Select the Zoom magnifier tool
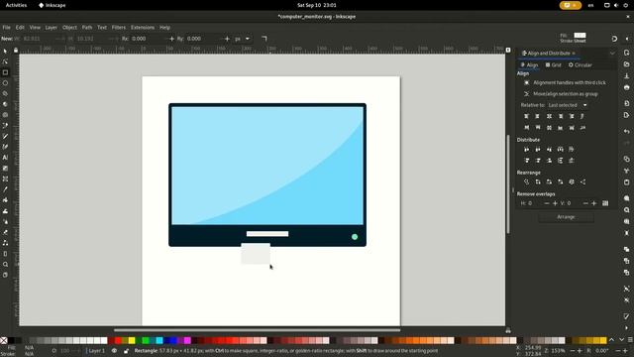 click(x=5, y=265)
